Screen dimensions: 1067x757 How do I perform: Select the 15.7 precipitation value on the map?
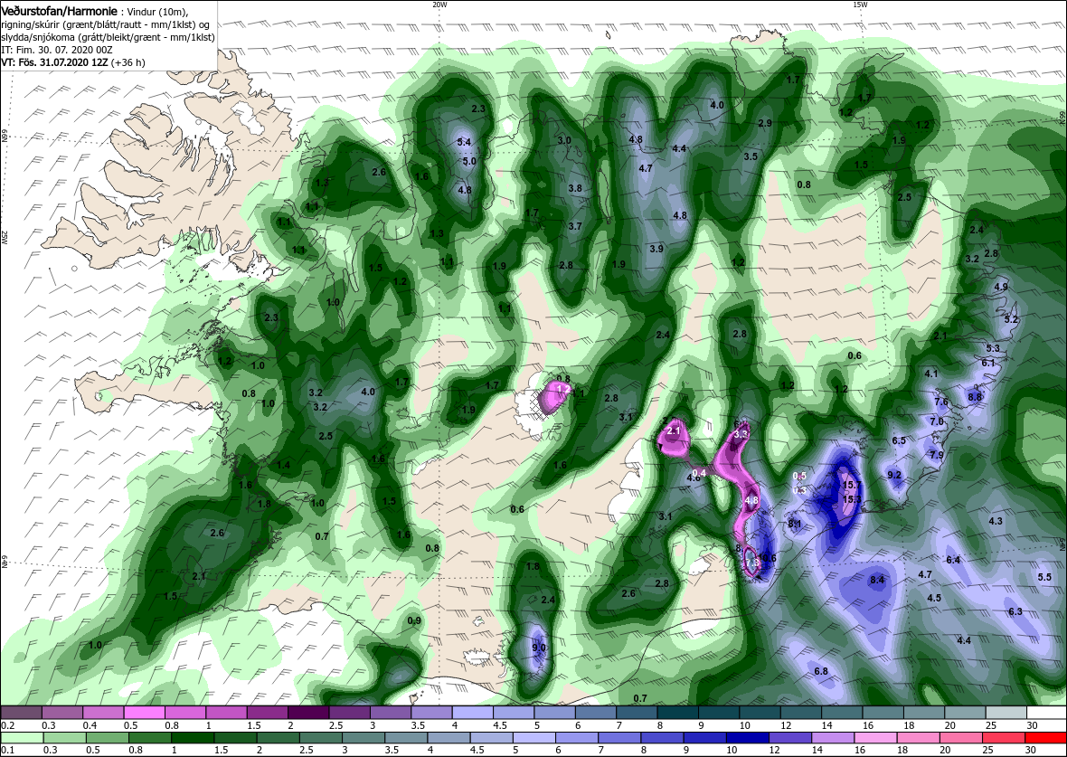tap(852, 485)
